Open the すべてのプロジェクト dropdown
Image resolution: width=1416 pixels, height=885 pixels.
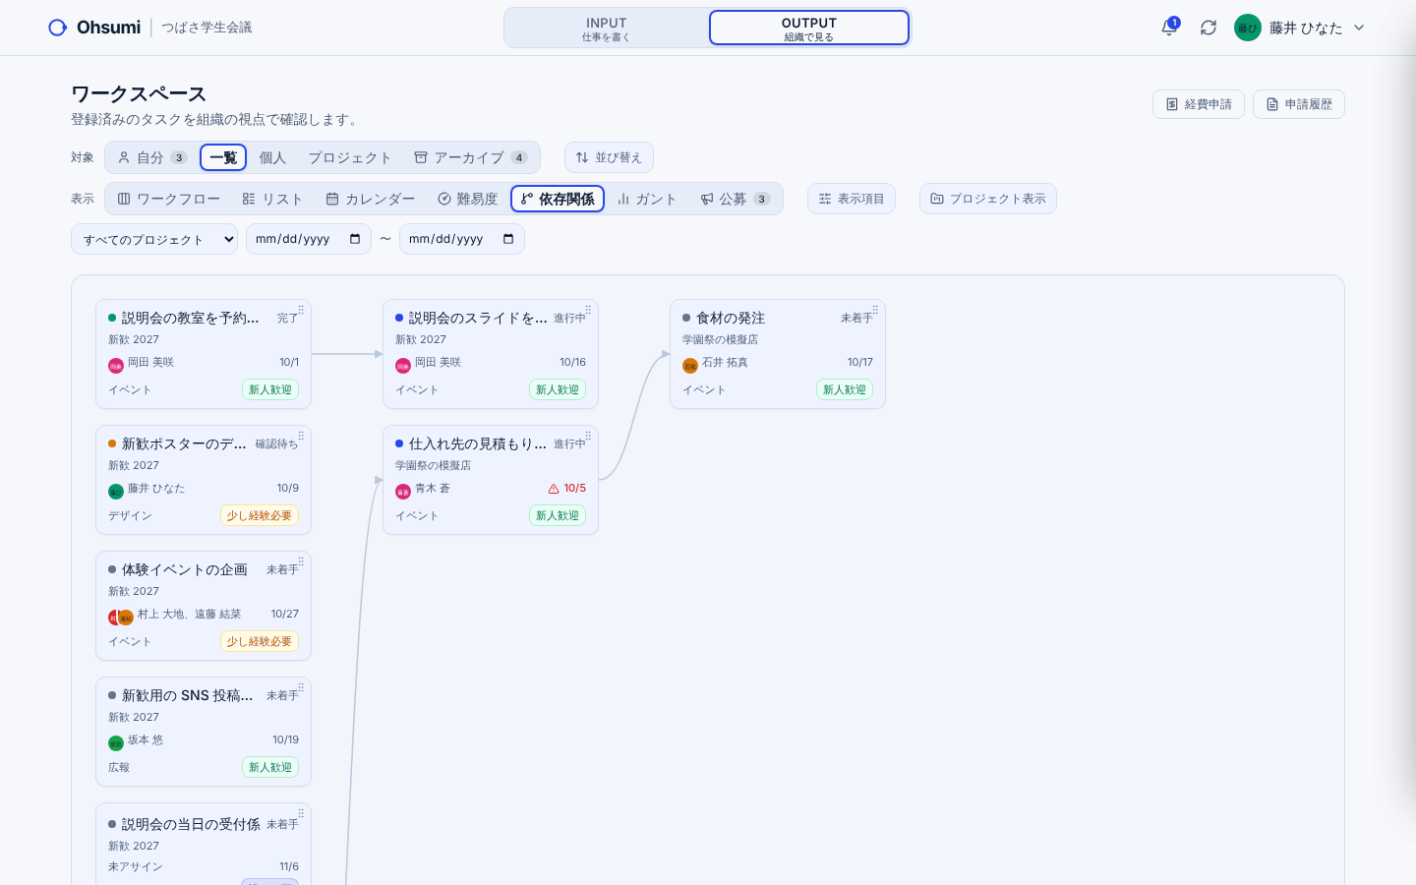point(154,239)
